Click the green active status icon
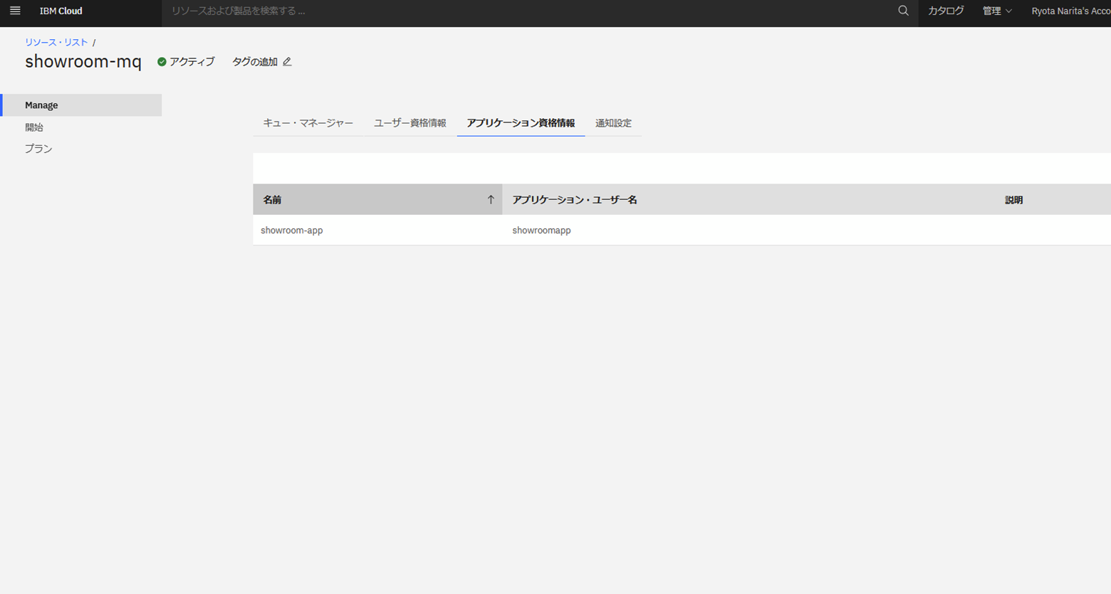Viewport: 1111px width, 594px height. click(x=162, y=62)
